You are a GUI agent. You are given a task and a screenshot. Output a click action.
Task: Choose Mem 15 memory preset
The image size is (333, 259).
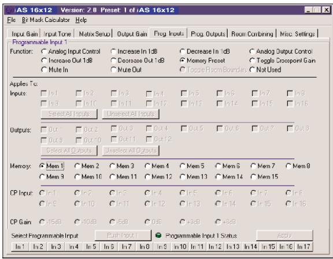tap(264, 177)
